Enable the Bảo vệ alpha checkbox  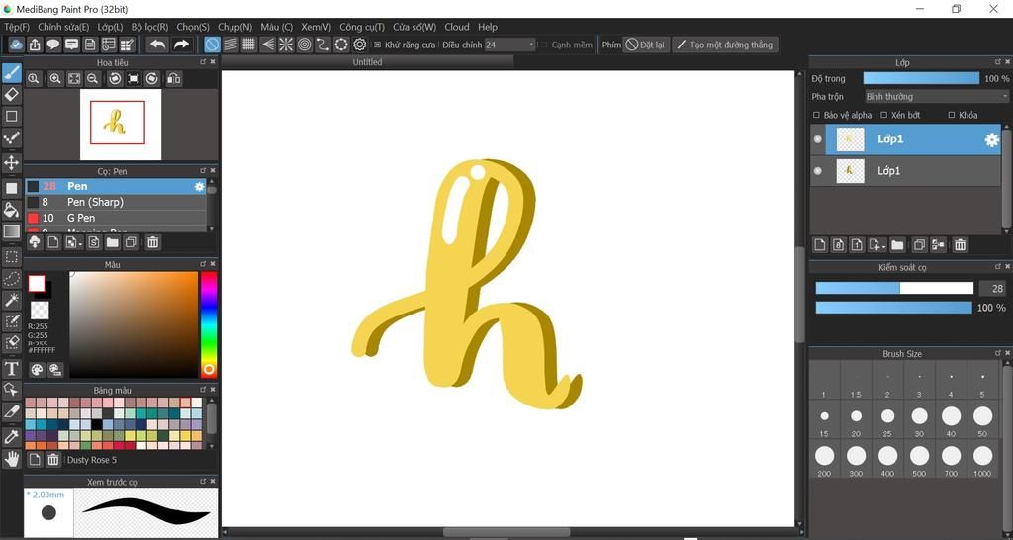point(816,115)
